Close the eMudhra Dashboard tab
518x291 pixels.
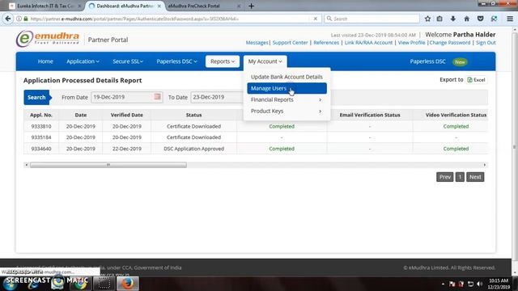pyautogui.click(x=159, y=6)
